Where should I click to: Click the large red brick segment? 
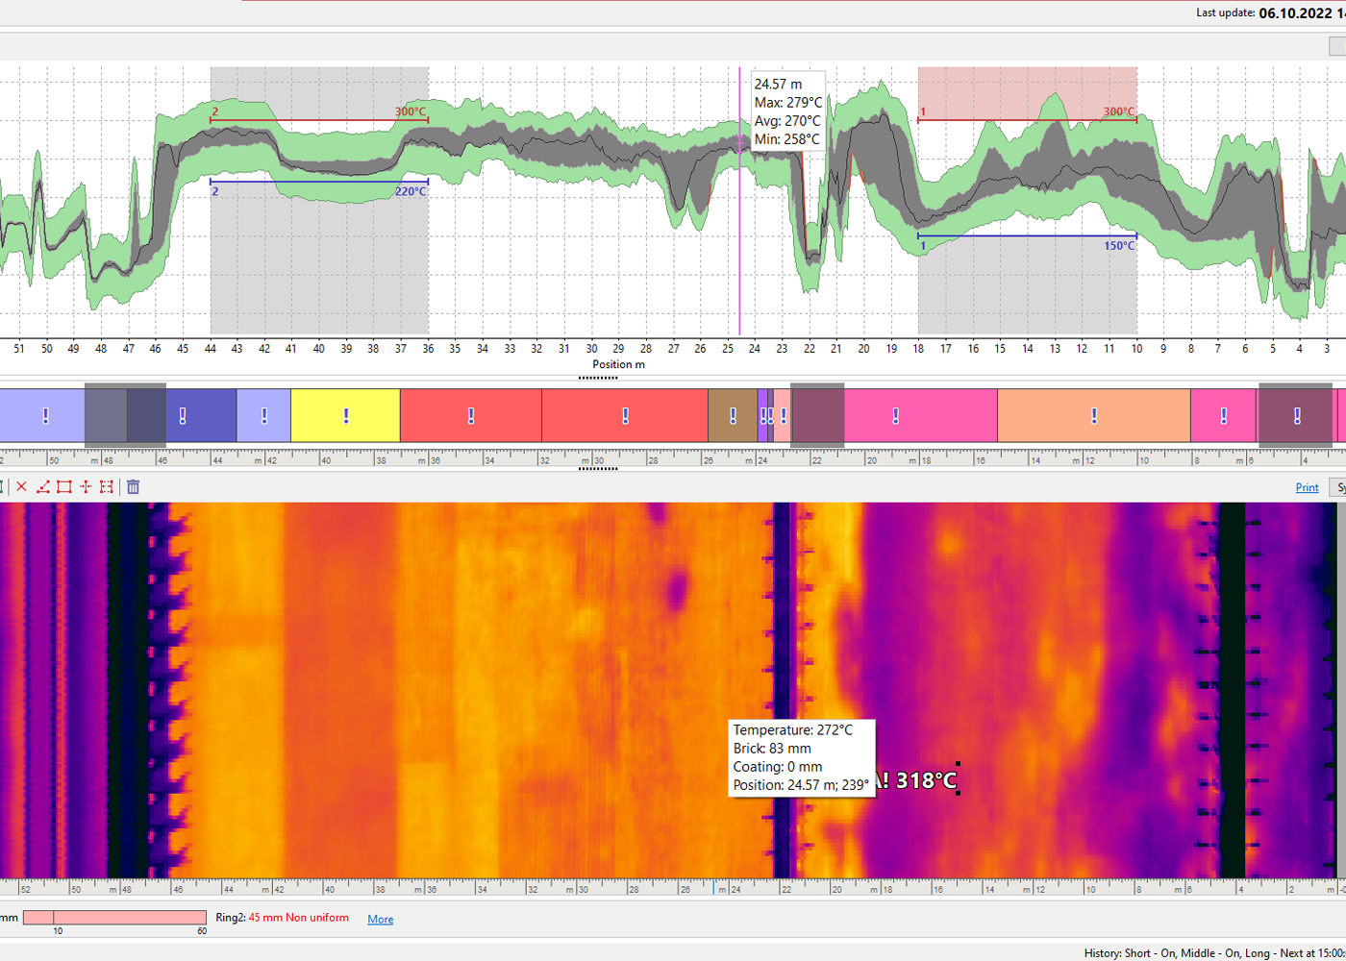click(625, 416)
